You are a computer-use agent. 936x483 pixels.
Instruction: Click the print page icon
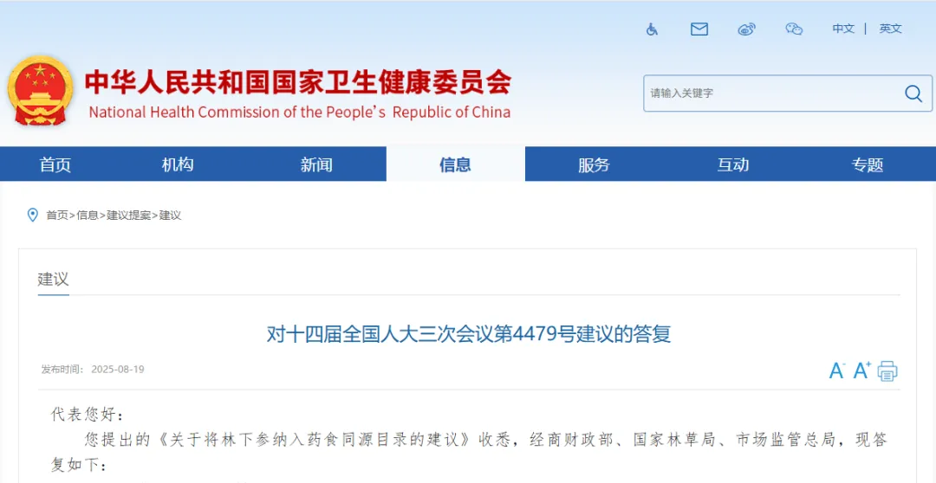(887, 371)
